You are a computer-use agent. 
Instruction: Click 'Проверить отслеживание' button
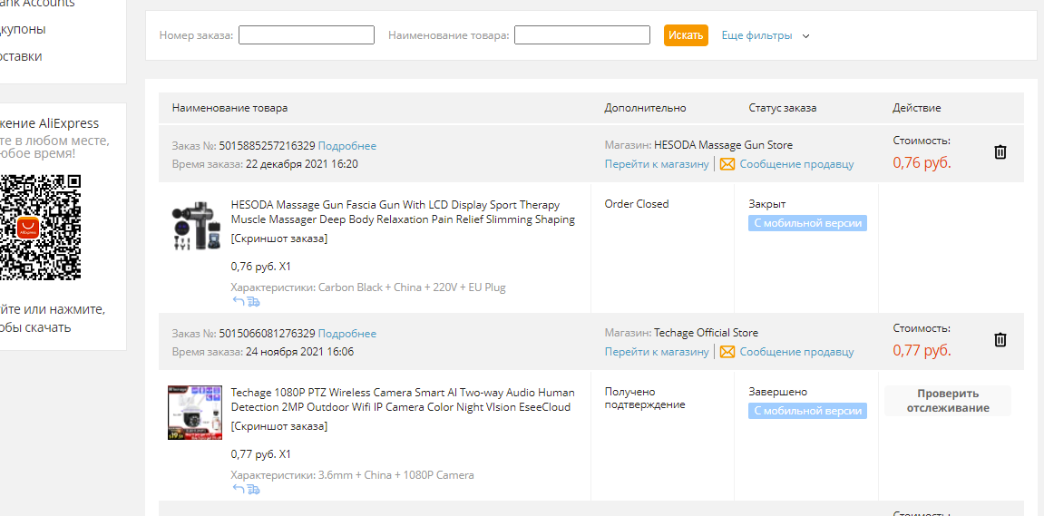[x=948, y=401]
